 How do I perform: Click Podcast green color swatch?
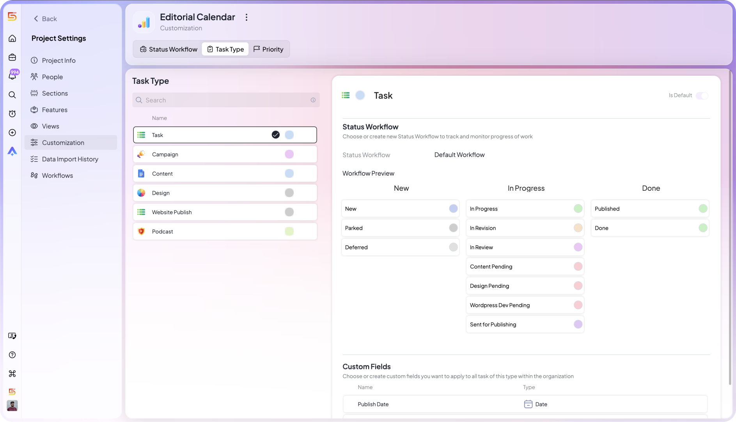coord(289,232)
